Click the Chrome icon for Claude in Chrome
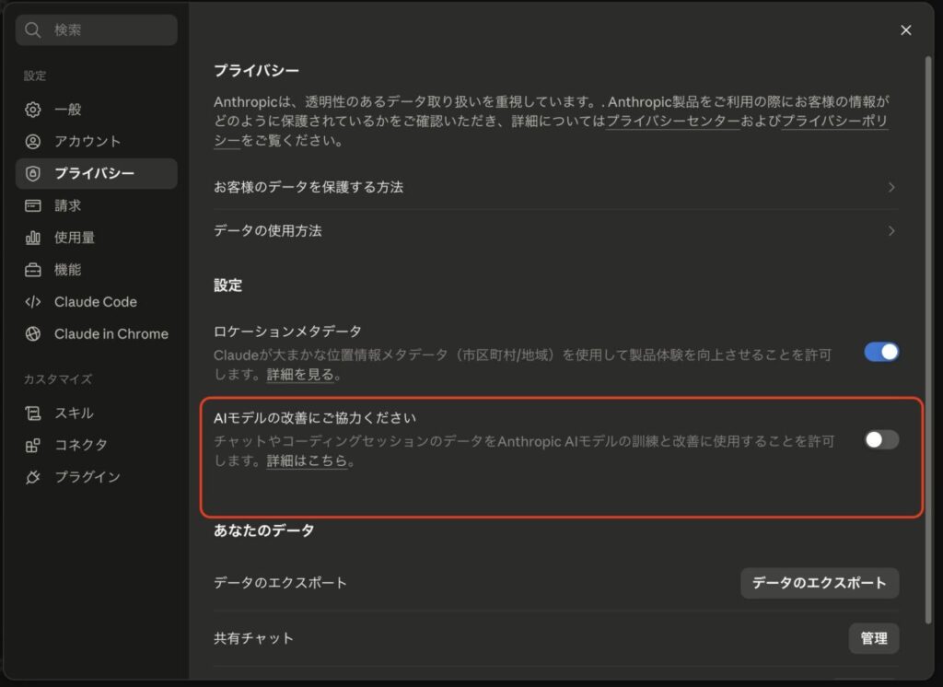 pyautogui.click(x=33, y=334)
